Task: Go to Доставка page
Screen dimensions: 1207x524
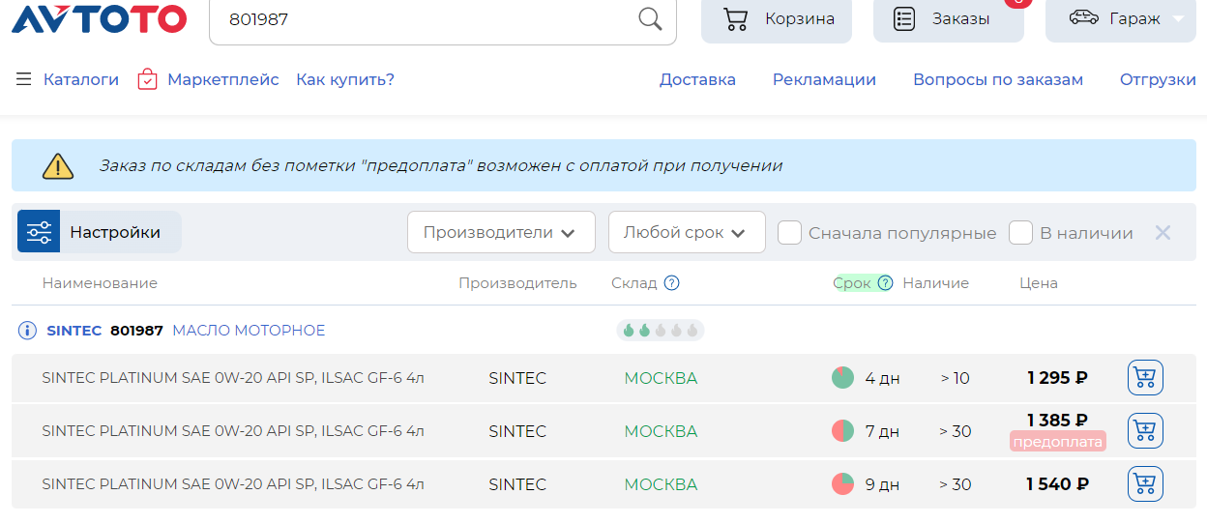Action: [x=697, y=79]
